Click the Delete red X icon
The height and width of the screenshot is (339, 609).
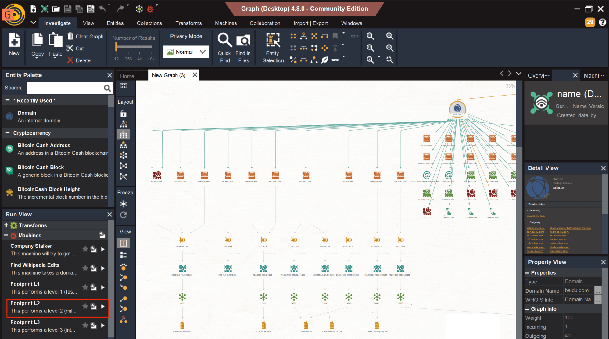tap(70, 60)
